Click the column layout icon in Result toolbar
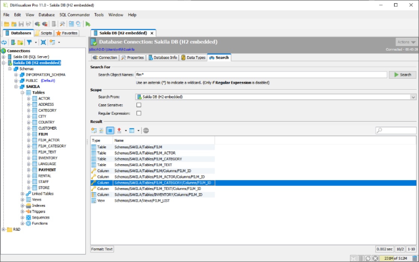Viewport: 419px width, 262px height. [x=132, y=131]
